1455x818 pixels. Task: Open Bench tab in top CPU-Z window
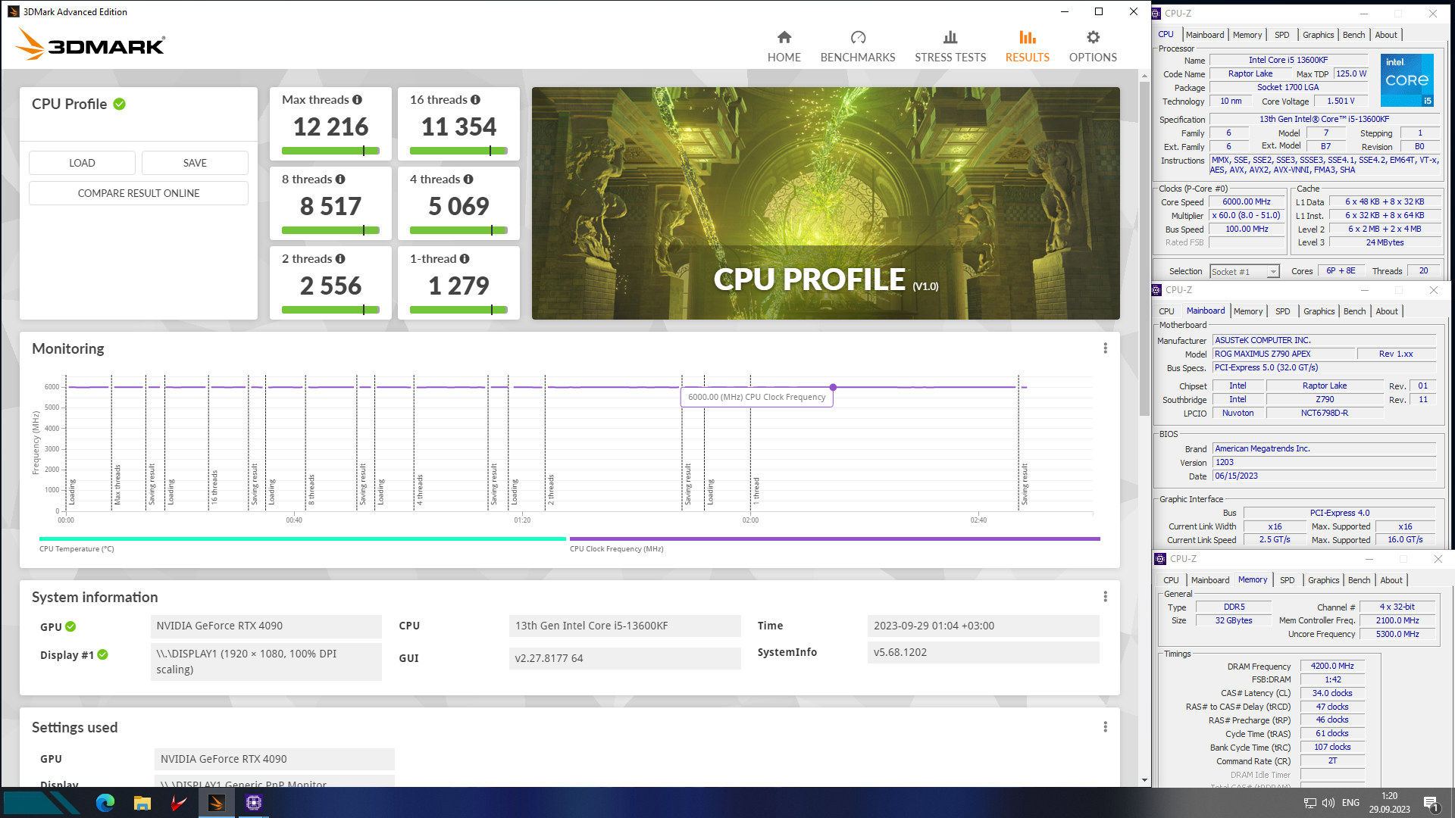click(x=1353, y=35)
